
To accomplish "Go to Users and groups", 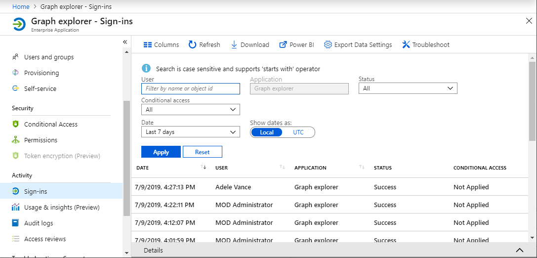I will (x=49, y=57).
